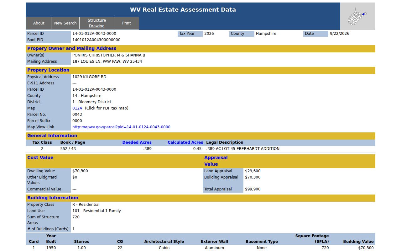The height and width of the screenshot is (251, 401).
Task: Click the Building Appraisal value $70,300
Action: click(253, 177)
